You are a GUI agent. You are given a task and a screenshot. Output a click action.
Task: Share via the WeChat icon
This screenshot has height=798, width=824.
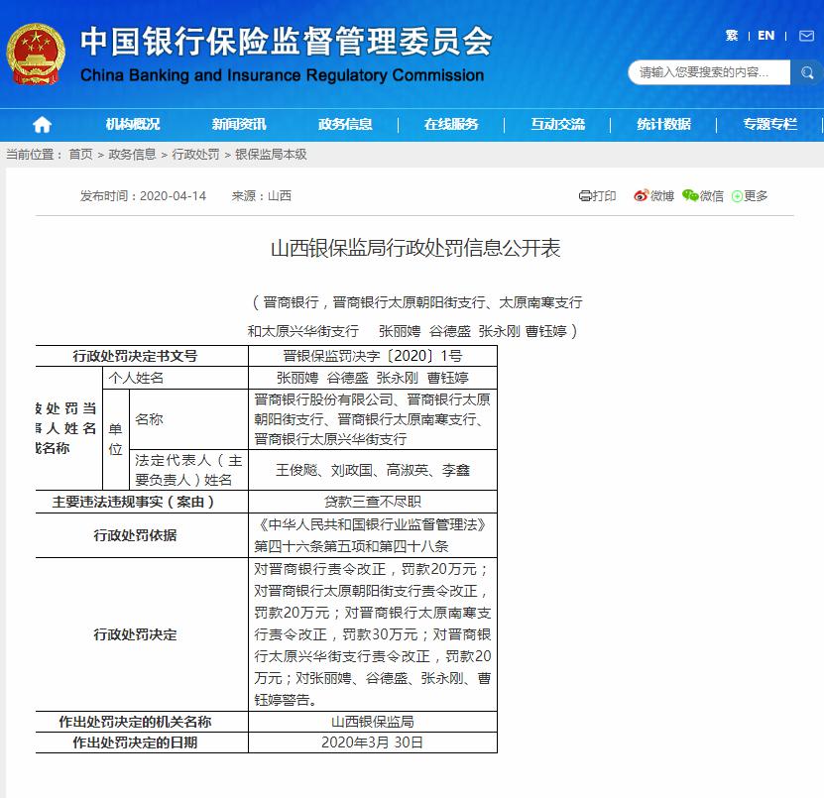(690, 195)
